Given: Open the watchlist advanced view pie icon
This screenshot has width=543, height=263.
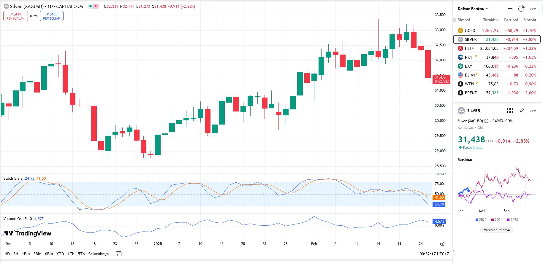Looking at the screenshot, I should click(x=521, y=9).
